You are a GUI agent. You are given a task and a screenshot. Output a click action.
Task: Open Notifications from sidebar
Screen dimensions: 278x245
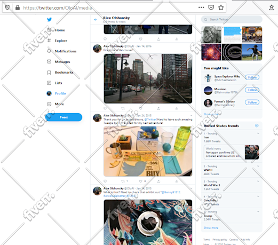click(66, 51)
